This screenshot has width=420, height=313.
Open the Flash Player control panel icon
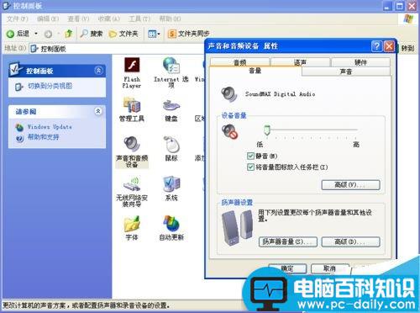click(x=132, y=65)
